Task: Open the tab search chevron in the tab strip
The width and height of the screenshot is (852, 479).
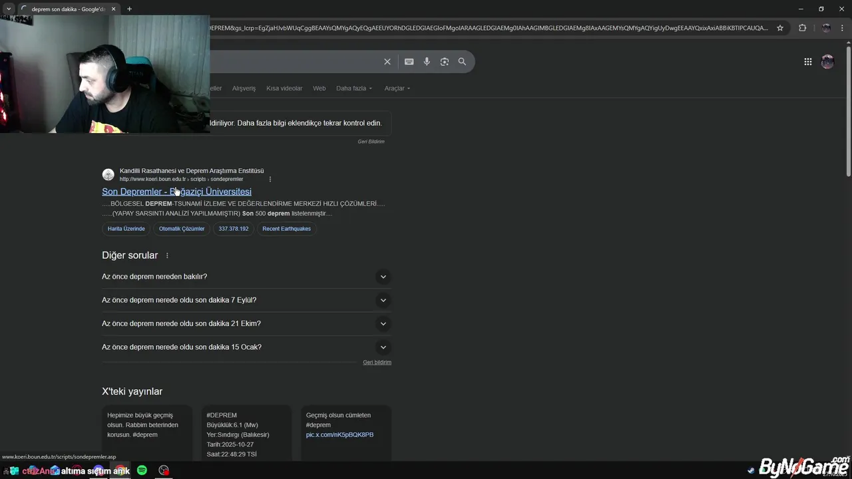Action: [8, 9]
